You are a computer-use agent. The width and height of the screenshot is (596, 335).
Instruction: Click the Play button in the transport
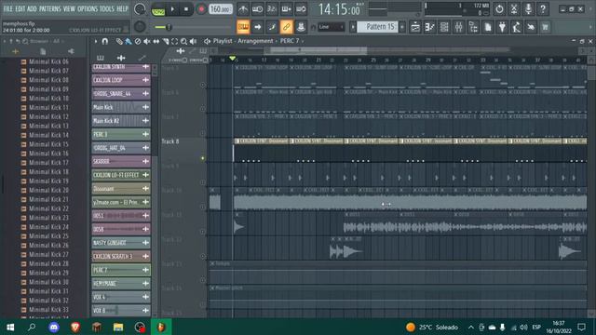click(172, 9)
